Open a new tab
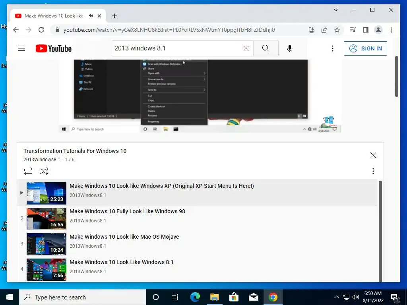This screenshot has height=305, width=407. 114,16
